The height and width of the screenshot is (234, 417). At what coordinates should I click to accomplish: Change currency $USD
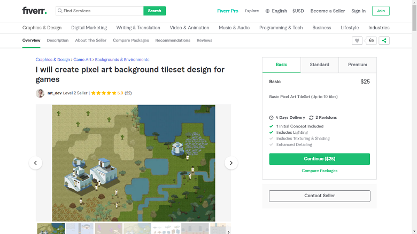coord(298,11)
